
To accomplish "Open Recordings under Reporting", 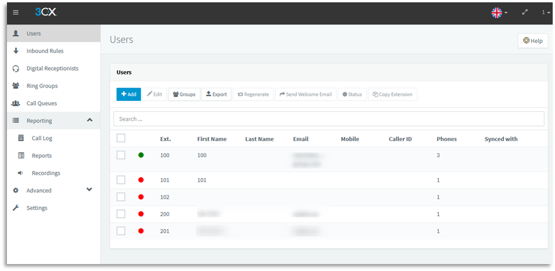I will point(46,173).
